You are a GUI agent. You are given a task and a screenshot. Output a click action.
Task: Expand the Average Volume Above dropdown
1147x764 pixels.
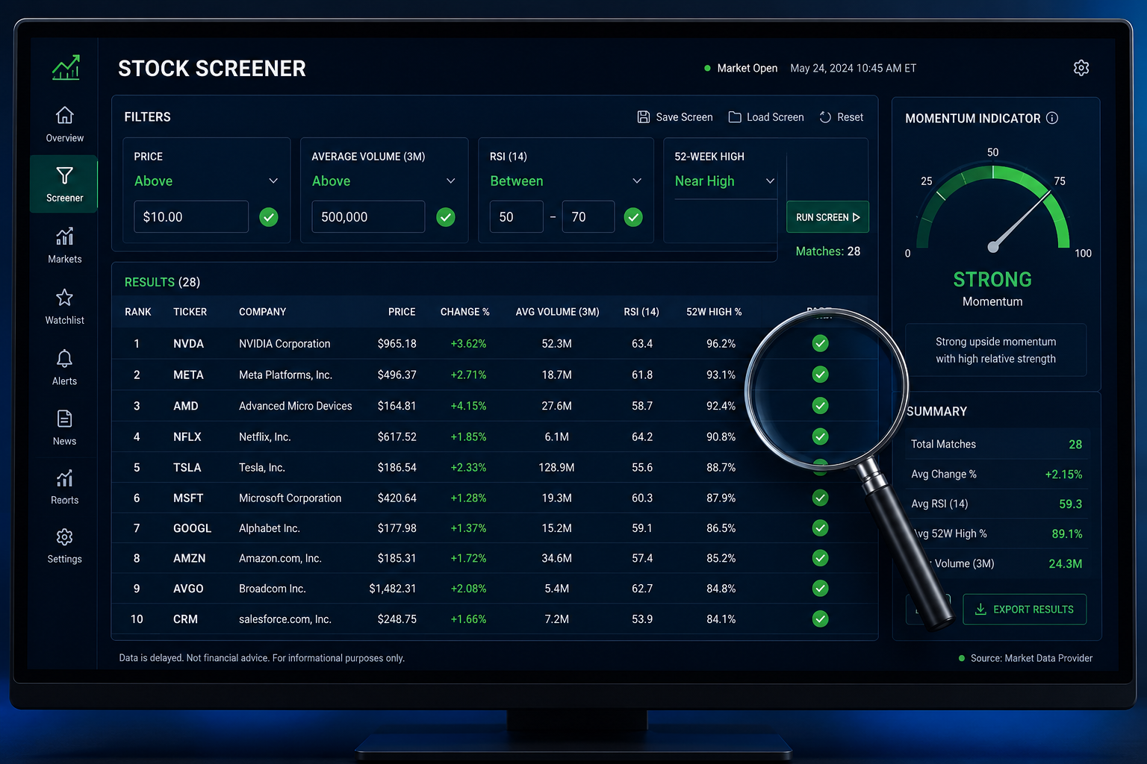384,181
